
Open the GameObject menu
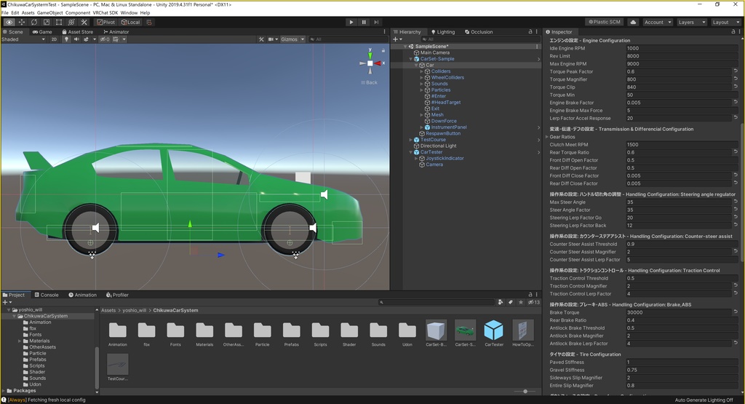(50, 13)
